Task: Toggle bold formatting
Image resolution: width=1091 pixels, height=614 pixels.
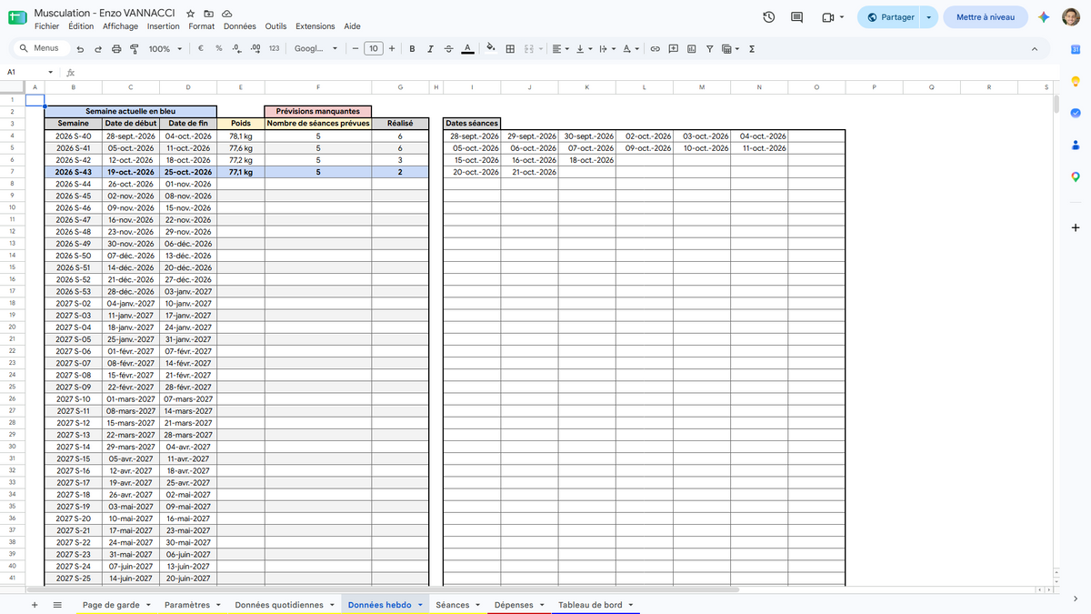Action: point(412,49)
